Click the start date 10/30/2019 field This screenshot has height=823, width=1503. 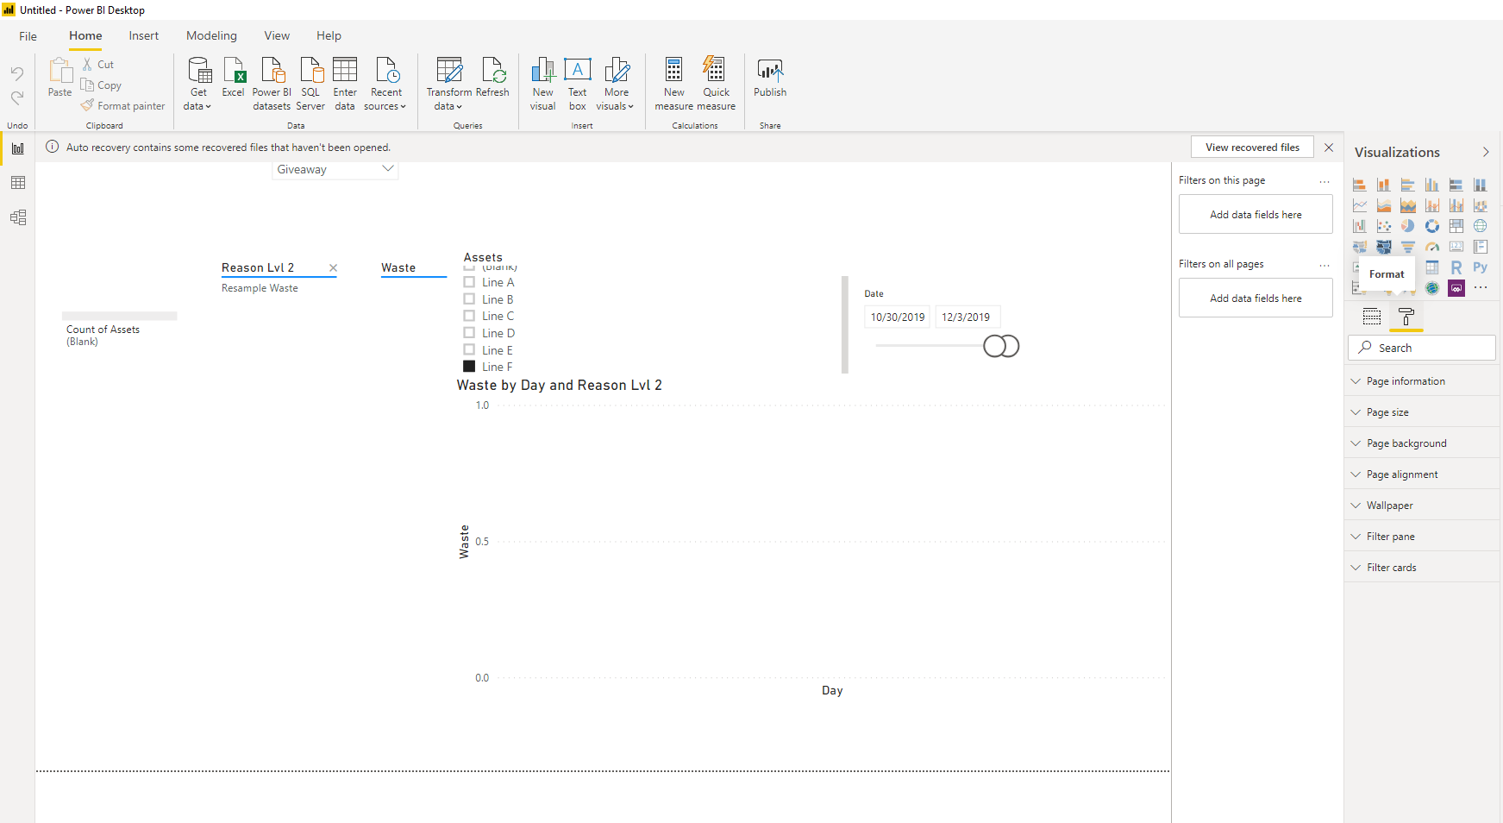click(x=898, y=317)
